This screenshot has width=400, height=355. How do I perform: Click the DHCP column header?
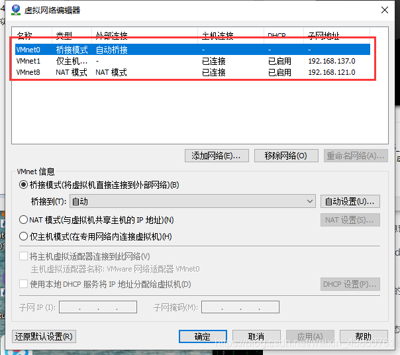[x=277, y=35]
